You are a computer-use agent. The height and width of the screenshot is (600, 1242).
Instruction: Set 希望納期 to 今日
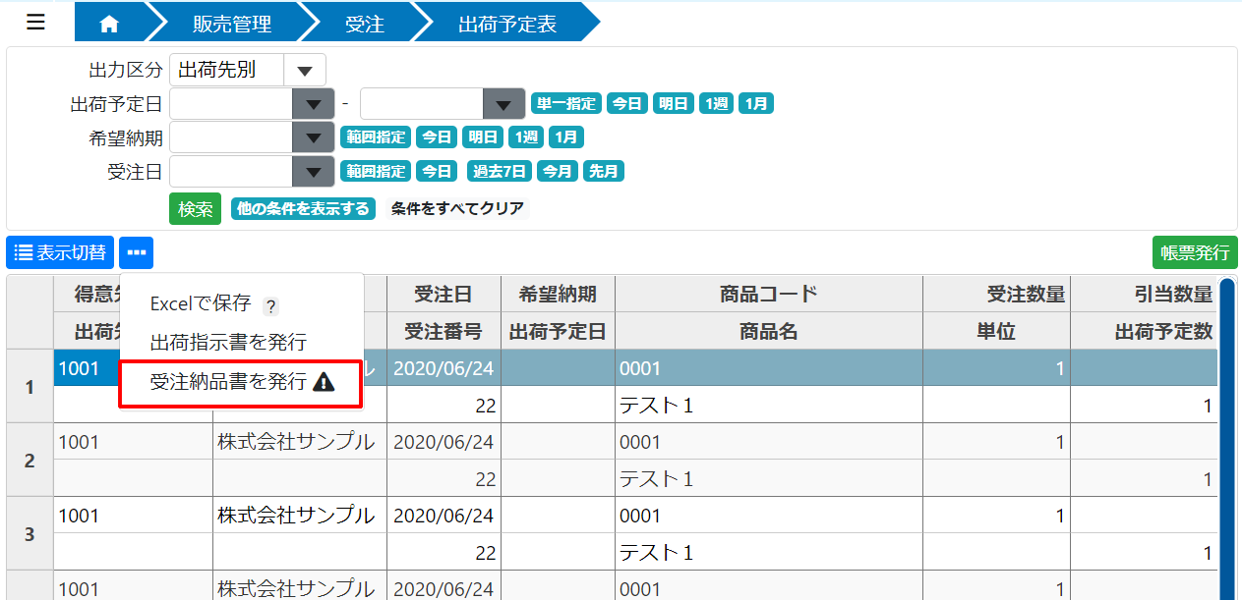click(x=437, y=137)
